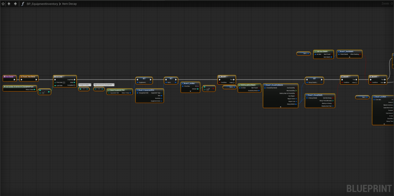
Task: Select the Parent: Item Decay node
Action: click(29, 77)
